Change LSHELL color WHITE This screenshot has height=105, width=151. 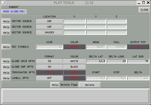tap(74, 78)
